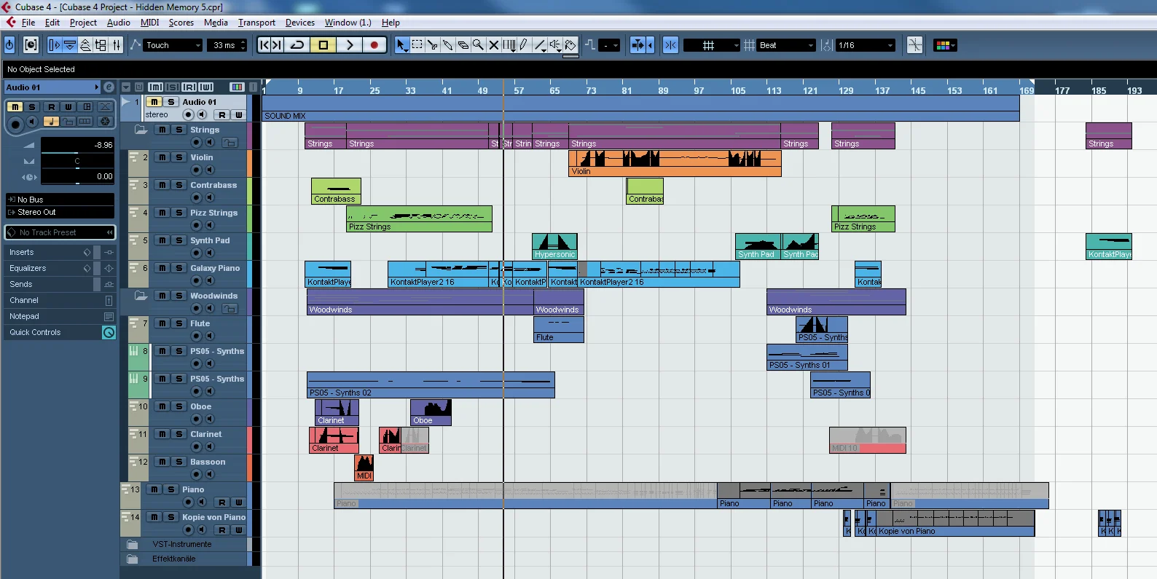Select the Mute X tool
This screenshot has width=1157, height=579.
(493, 45)
